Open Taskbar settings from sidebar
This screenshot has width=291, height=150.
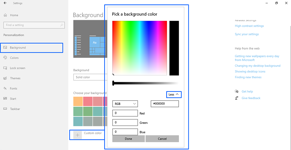coord(15,109)
